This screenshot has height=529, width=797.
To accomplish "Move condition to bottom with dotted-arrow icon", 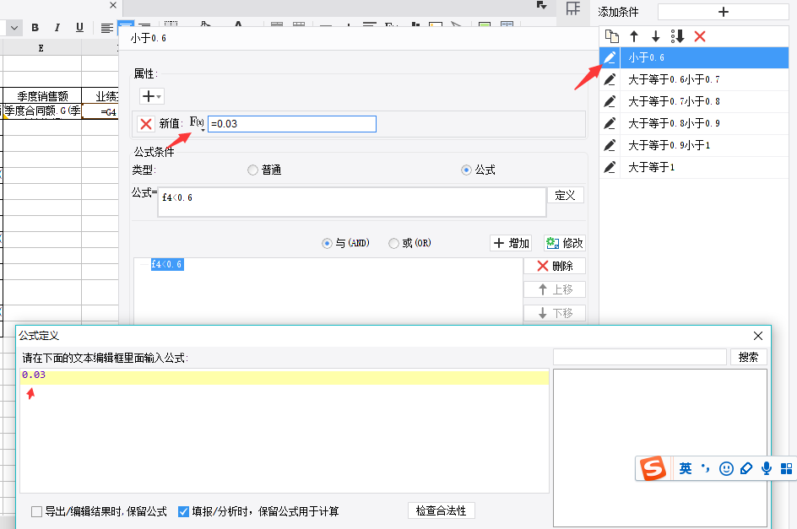I will [x=678, y=36].
